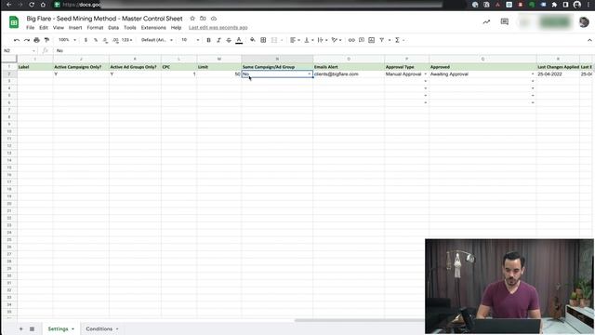
Task: Format as currency with the dollar icon
Action: (86, 40)
